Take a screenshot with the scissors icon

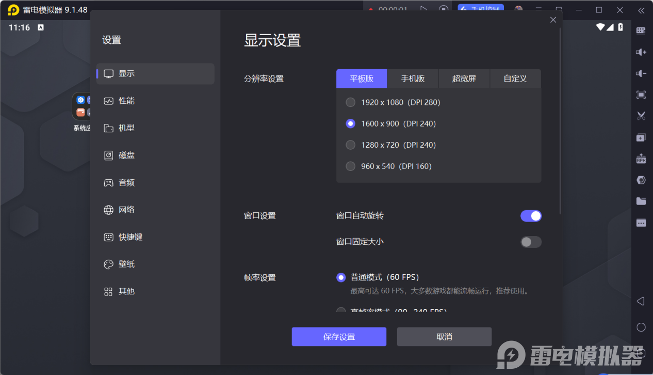(641, 116)
